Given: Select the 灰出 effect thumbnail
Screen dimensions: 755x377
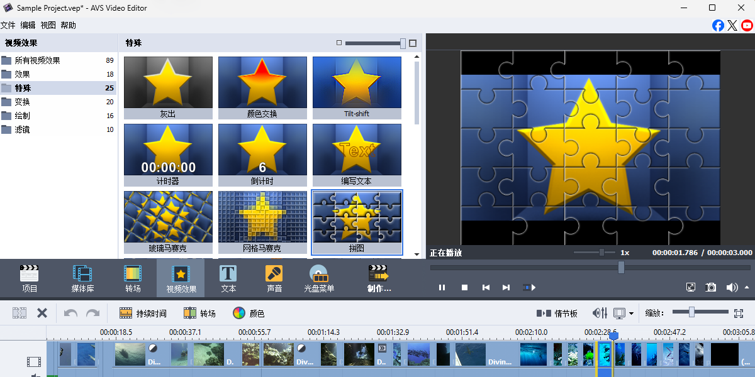Looking at the screenshot, I should 168,88.
